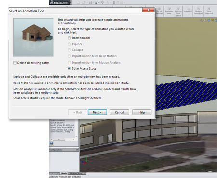Image resolution: width=217 pixels, height=178 pixels.
Task: Toggle the Instant3D tool
Action: pyautogui.click(x=188, y=10)
